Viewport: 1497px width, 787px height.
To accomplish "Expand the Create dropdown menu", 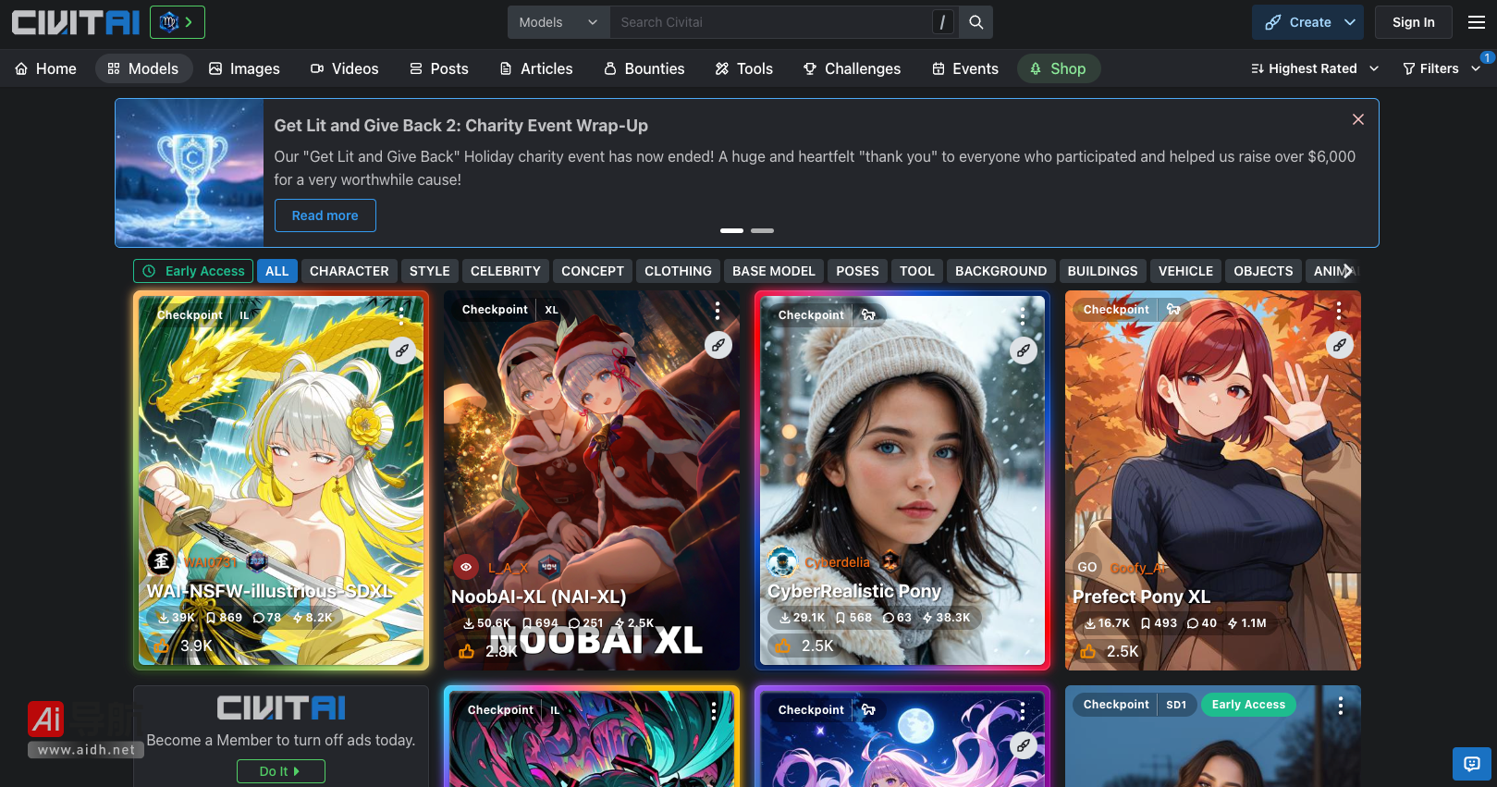I will (1309, 22).
